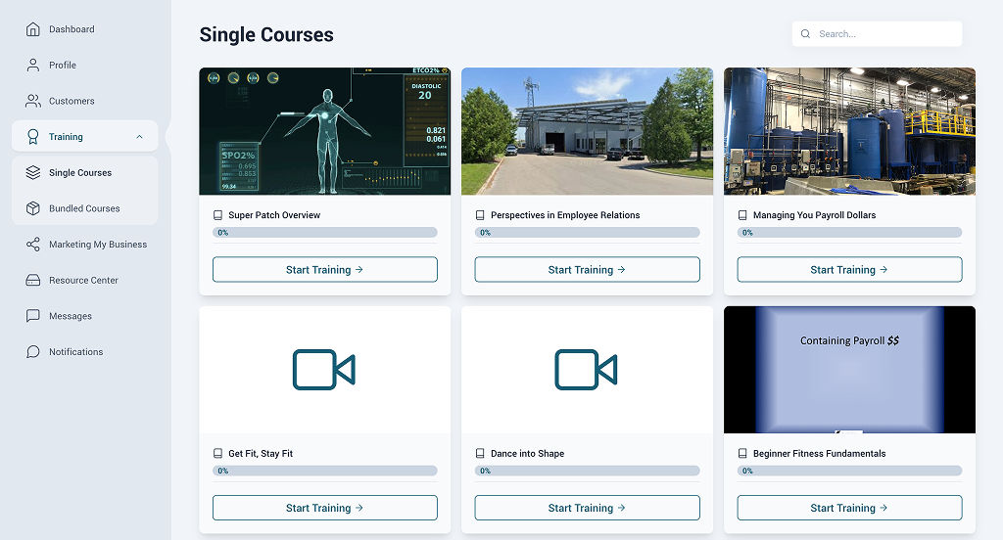Image resolution: width=1003 pixels, height=540 pixels.
Task: Click the Dashboard home icon
Action: click(x=33, y=29)
